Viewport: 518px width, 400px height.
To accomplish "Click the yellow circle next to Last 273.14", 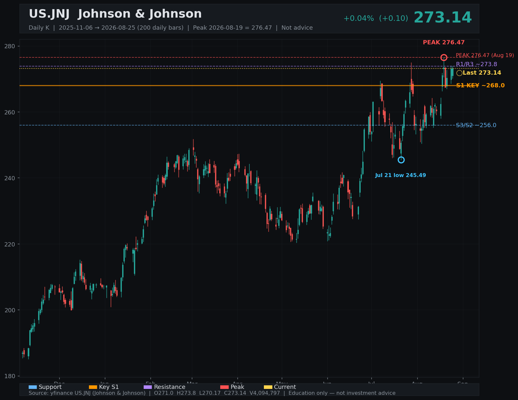I will [x=459, y=73].
